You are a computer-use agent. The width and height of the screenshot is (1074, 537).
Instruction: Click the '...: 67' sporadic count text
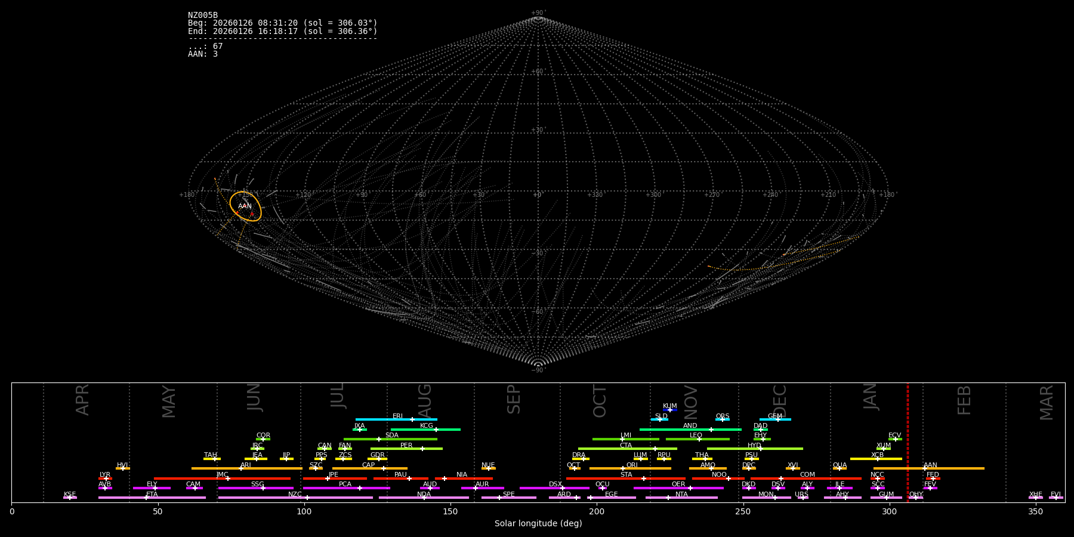(205, 47)
